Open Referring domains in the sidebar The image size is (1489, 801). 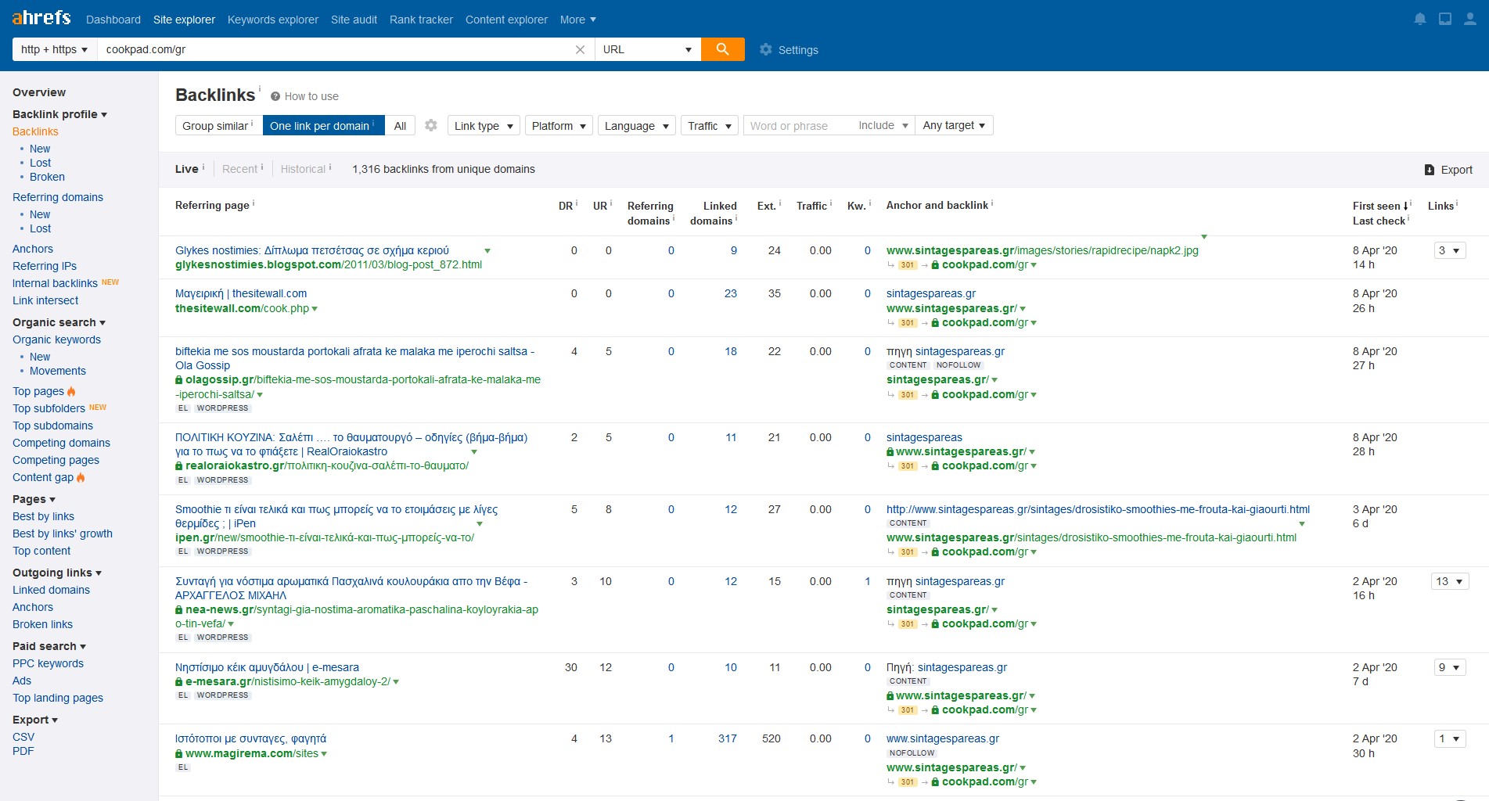coord(58,197)
